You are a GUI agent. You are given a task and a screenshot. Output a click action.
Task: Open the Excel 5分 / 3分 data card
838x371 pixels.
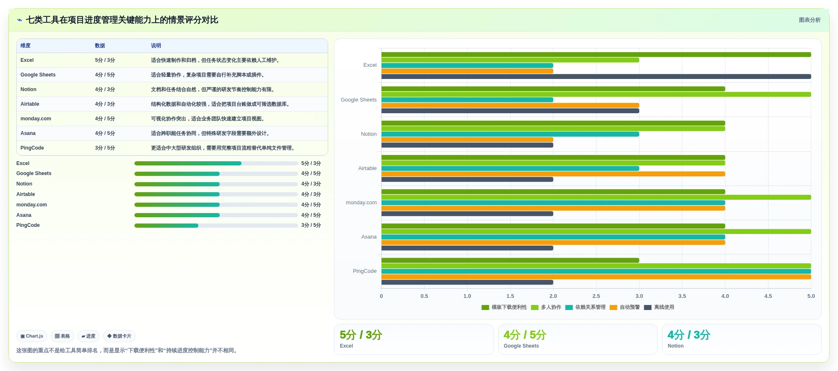(x=414, y=339)
